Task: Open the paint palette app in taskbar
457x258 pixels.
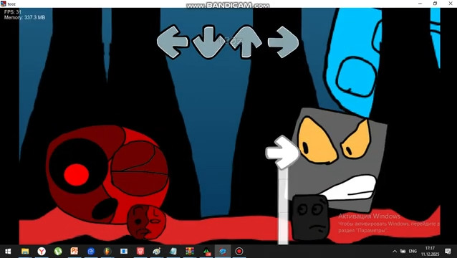Action: coord(157,251)
